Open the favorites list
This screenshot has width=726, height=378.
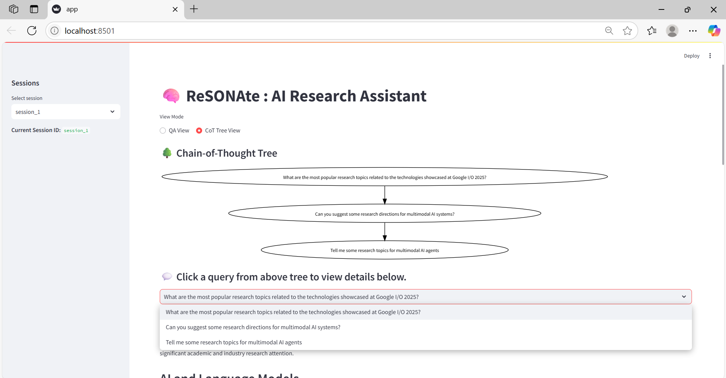coord(652,31)
